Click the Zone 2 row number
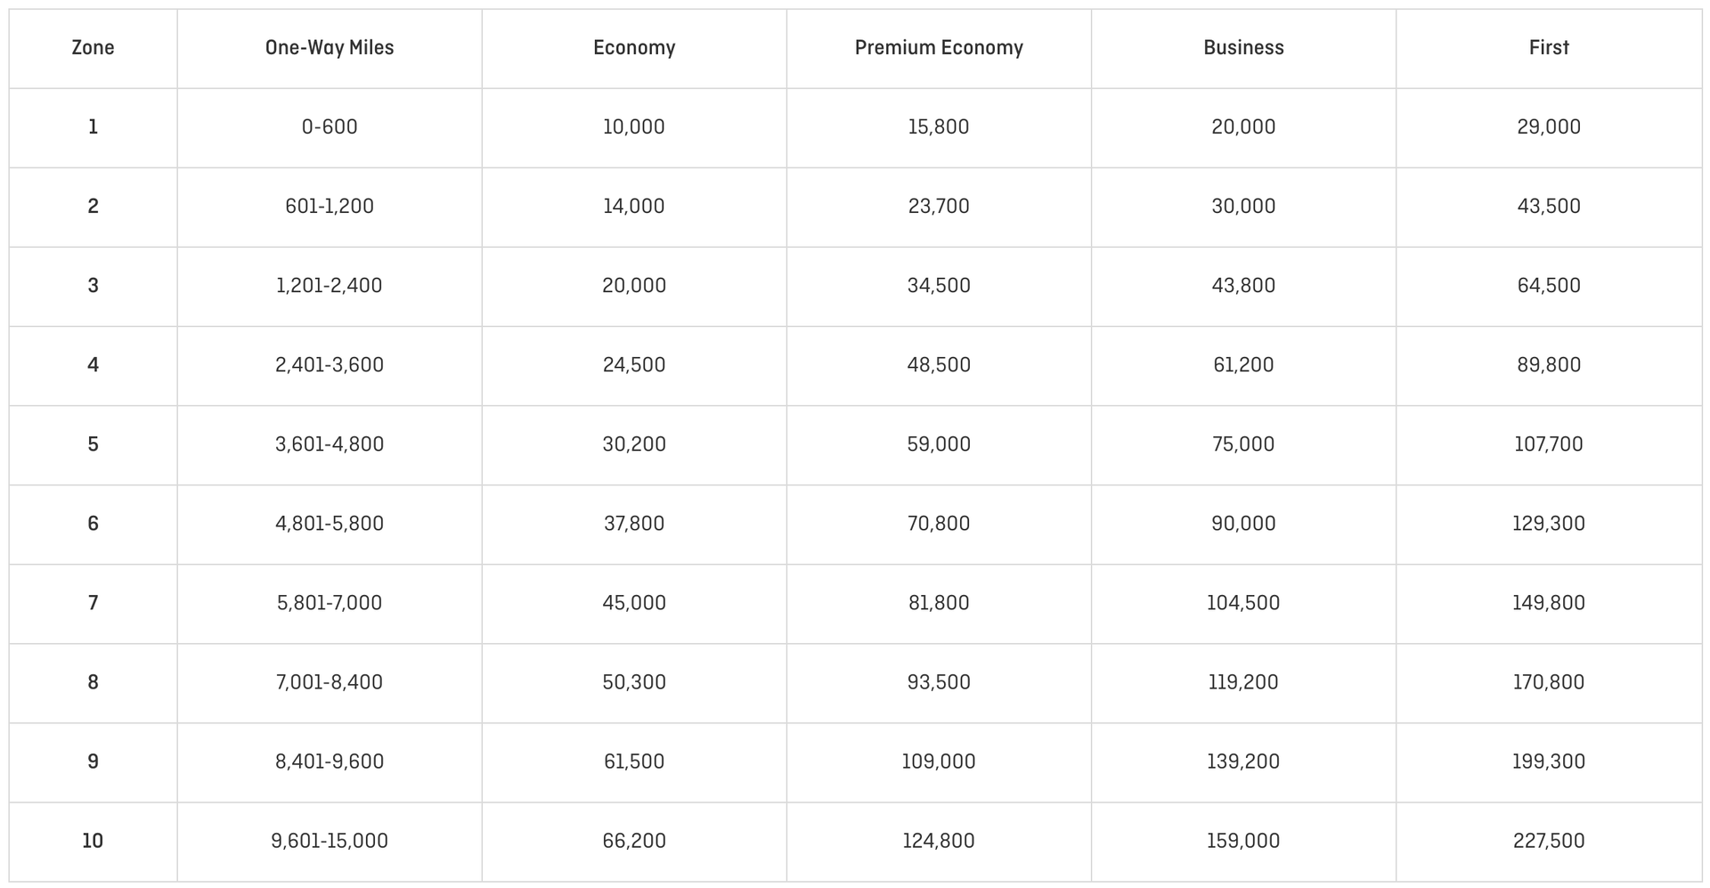This screenshot has width=1710, height=888. 93,207
